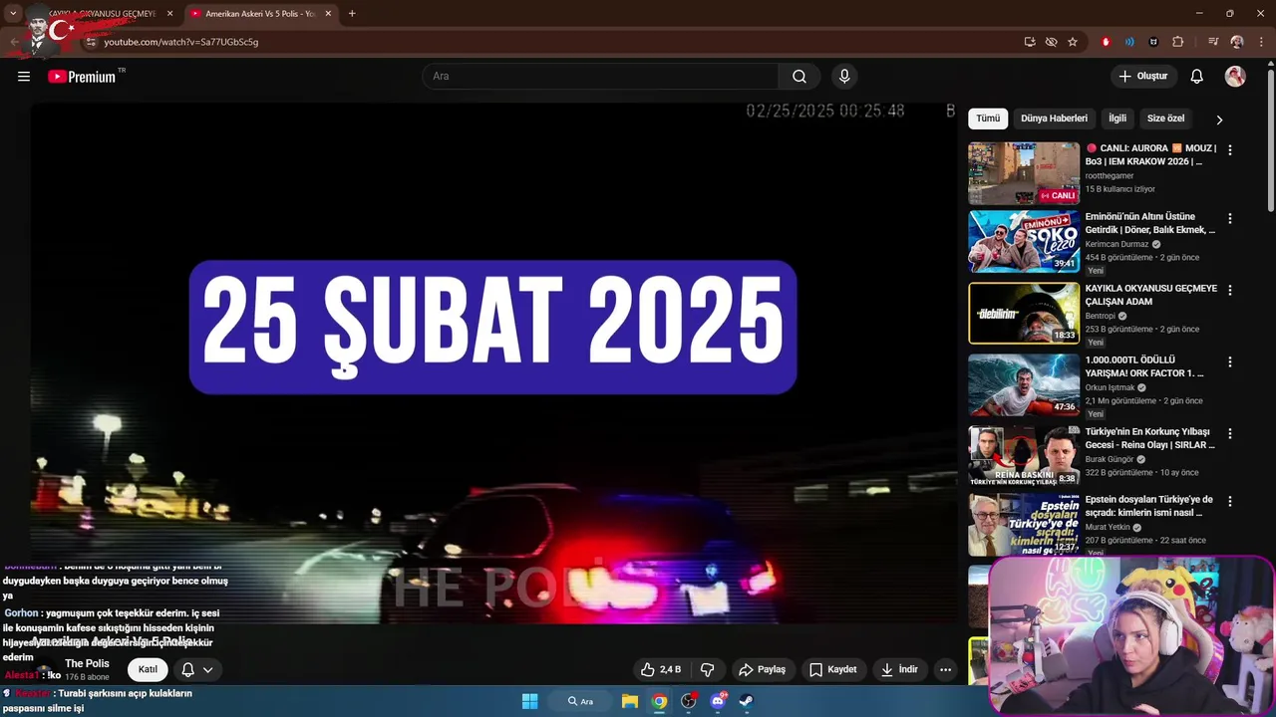Close the Amerikan Askeri Vs 5 Polis tab

pos(328,14)
